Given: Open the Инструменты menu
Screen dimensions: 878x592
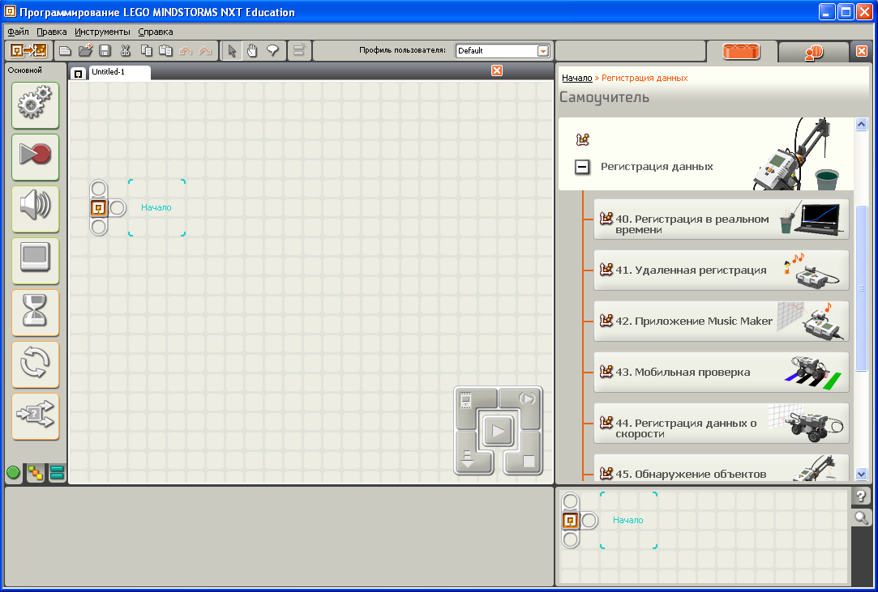Looking at the screenshot, I should [102, 32].
